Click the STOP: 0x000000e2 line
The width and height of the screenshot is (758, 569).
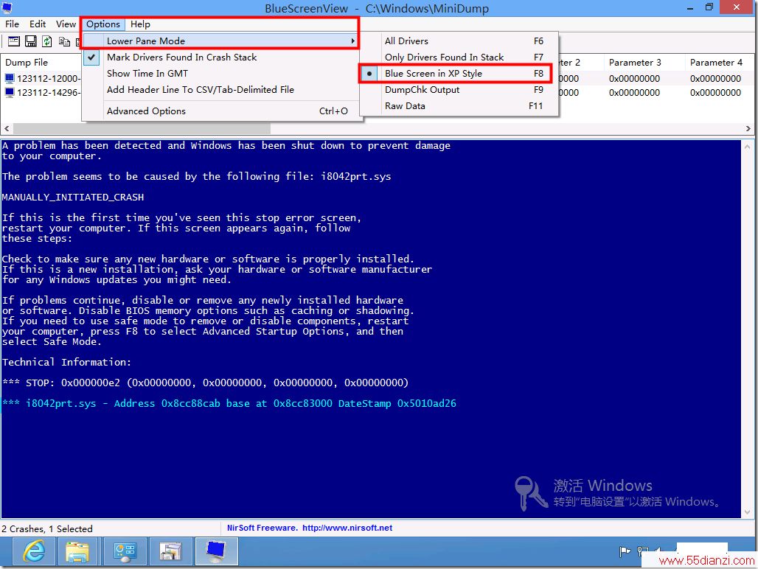206,383
